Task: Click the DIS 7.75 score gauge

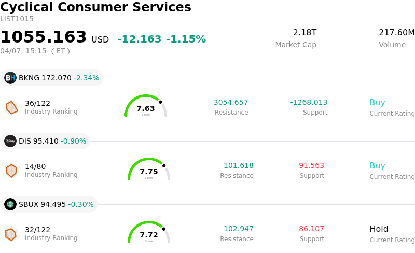Action: pos(149,170)
